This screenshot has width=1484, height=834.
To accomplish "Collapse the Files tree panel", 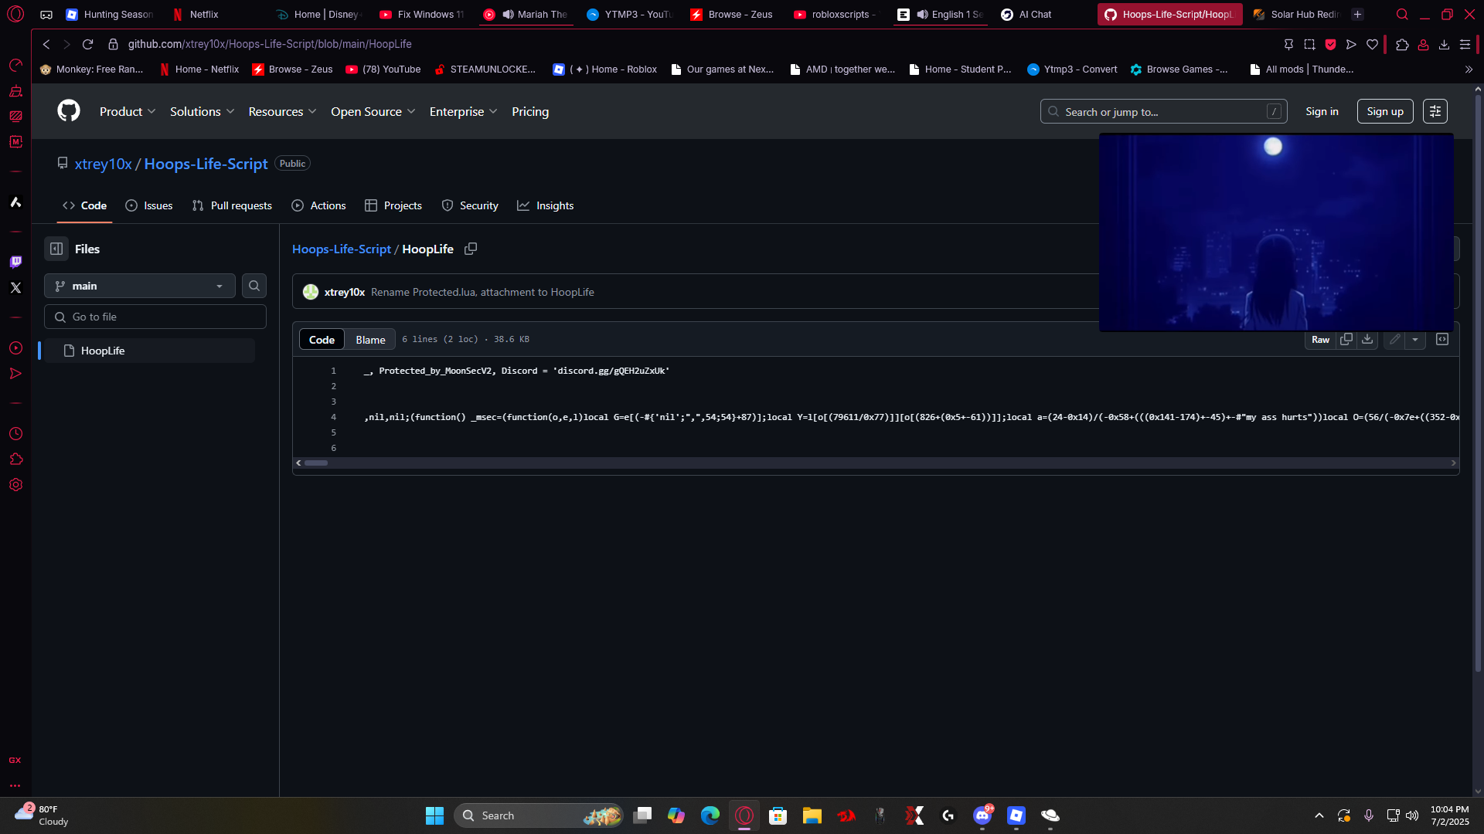I will [x=56, y=249].
